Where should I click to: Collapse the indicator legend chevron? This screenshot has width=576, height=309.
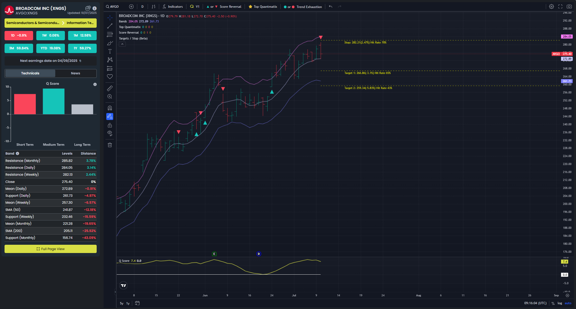pyautogui.click(x=122, y=44)
